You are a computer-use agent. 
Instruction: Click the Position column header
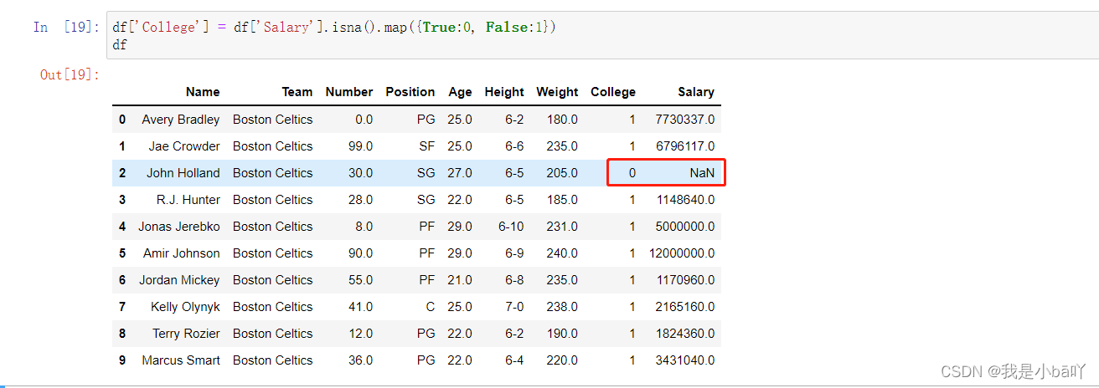(x=410, y=92)
